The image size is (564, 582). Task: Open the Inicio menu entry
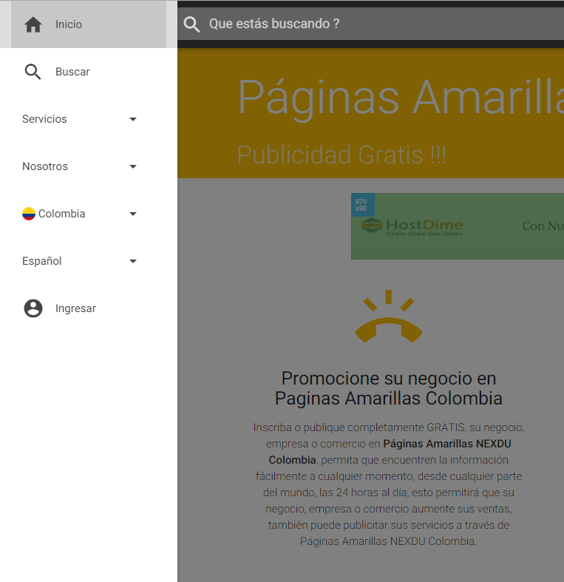pyautogui.click(x=88, y=24)
